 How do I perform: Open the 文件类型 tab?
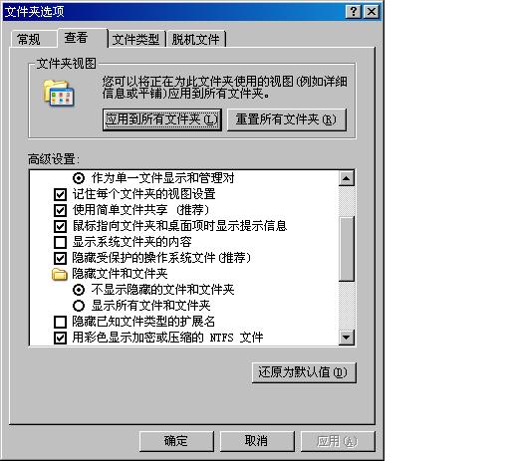click(x=136, y=40)
